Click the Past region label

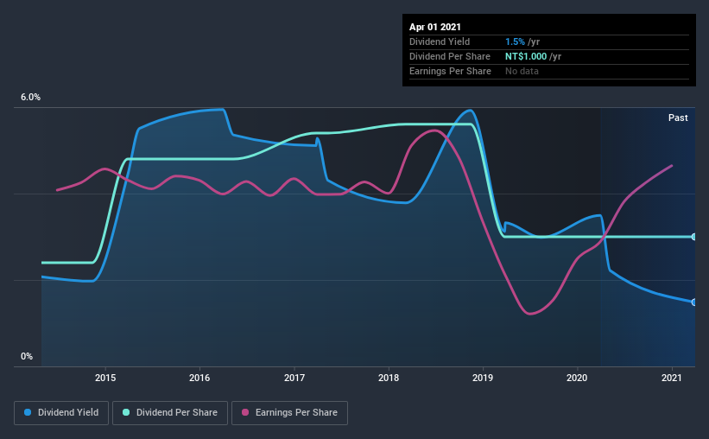point(678,118)
